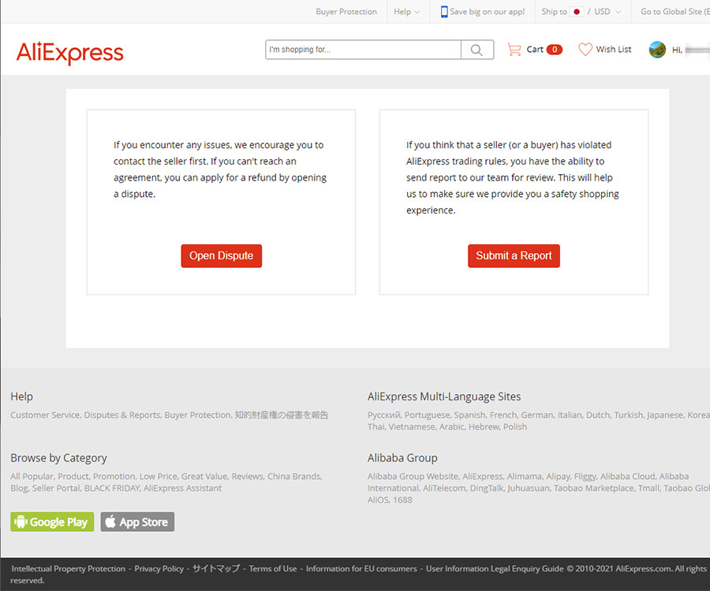Open the French language site

pos(503,415)
